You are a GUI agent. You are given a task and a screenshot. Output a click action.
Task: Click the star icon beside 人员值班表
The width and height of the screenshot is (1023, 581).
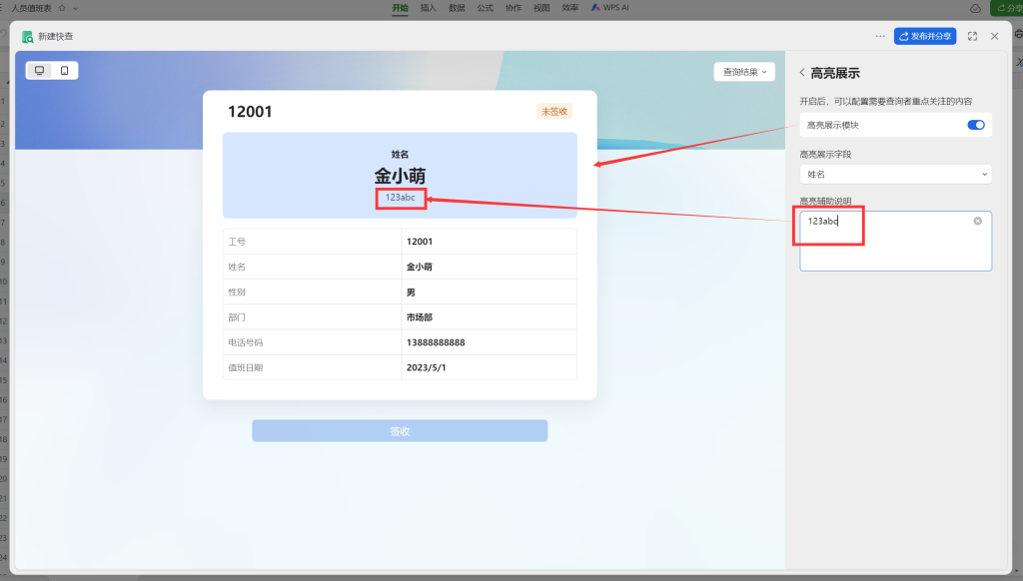click(x=62, y=7)
